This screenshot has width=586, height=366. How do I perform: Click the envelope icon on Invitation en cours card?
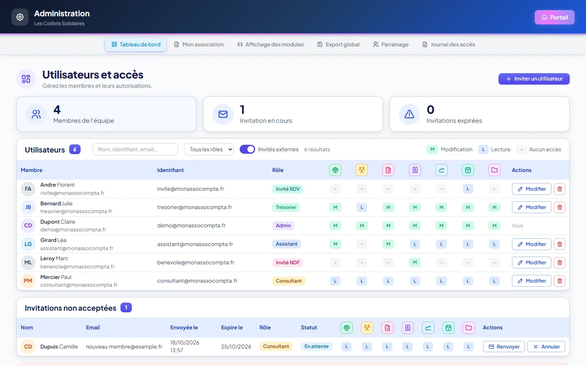(223, 114)
